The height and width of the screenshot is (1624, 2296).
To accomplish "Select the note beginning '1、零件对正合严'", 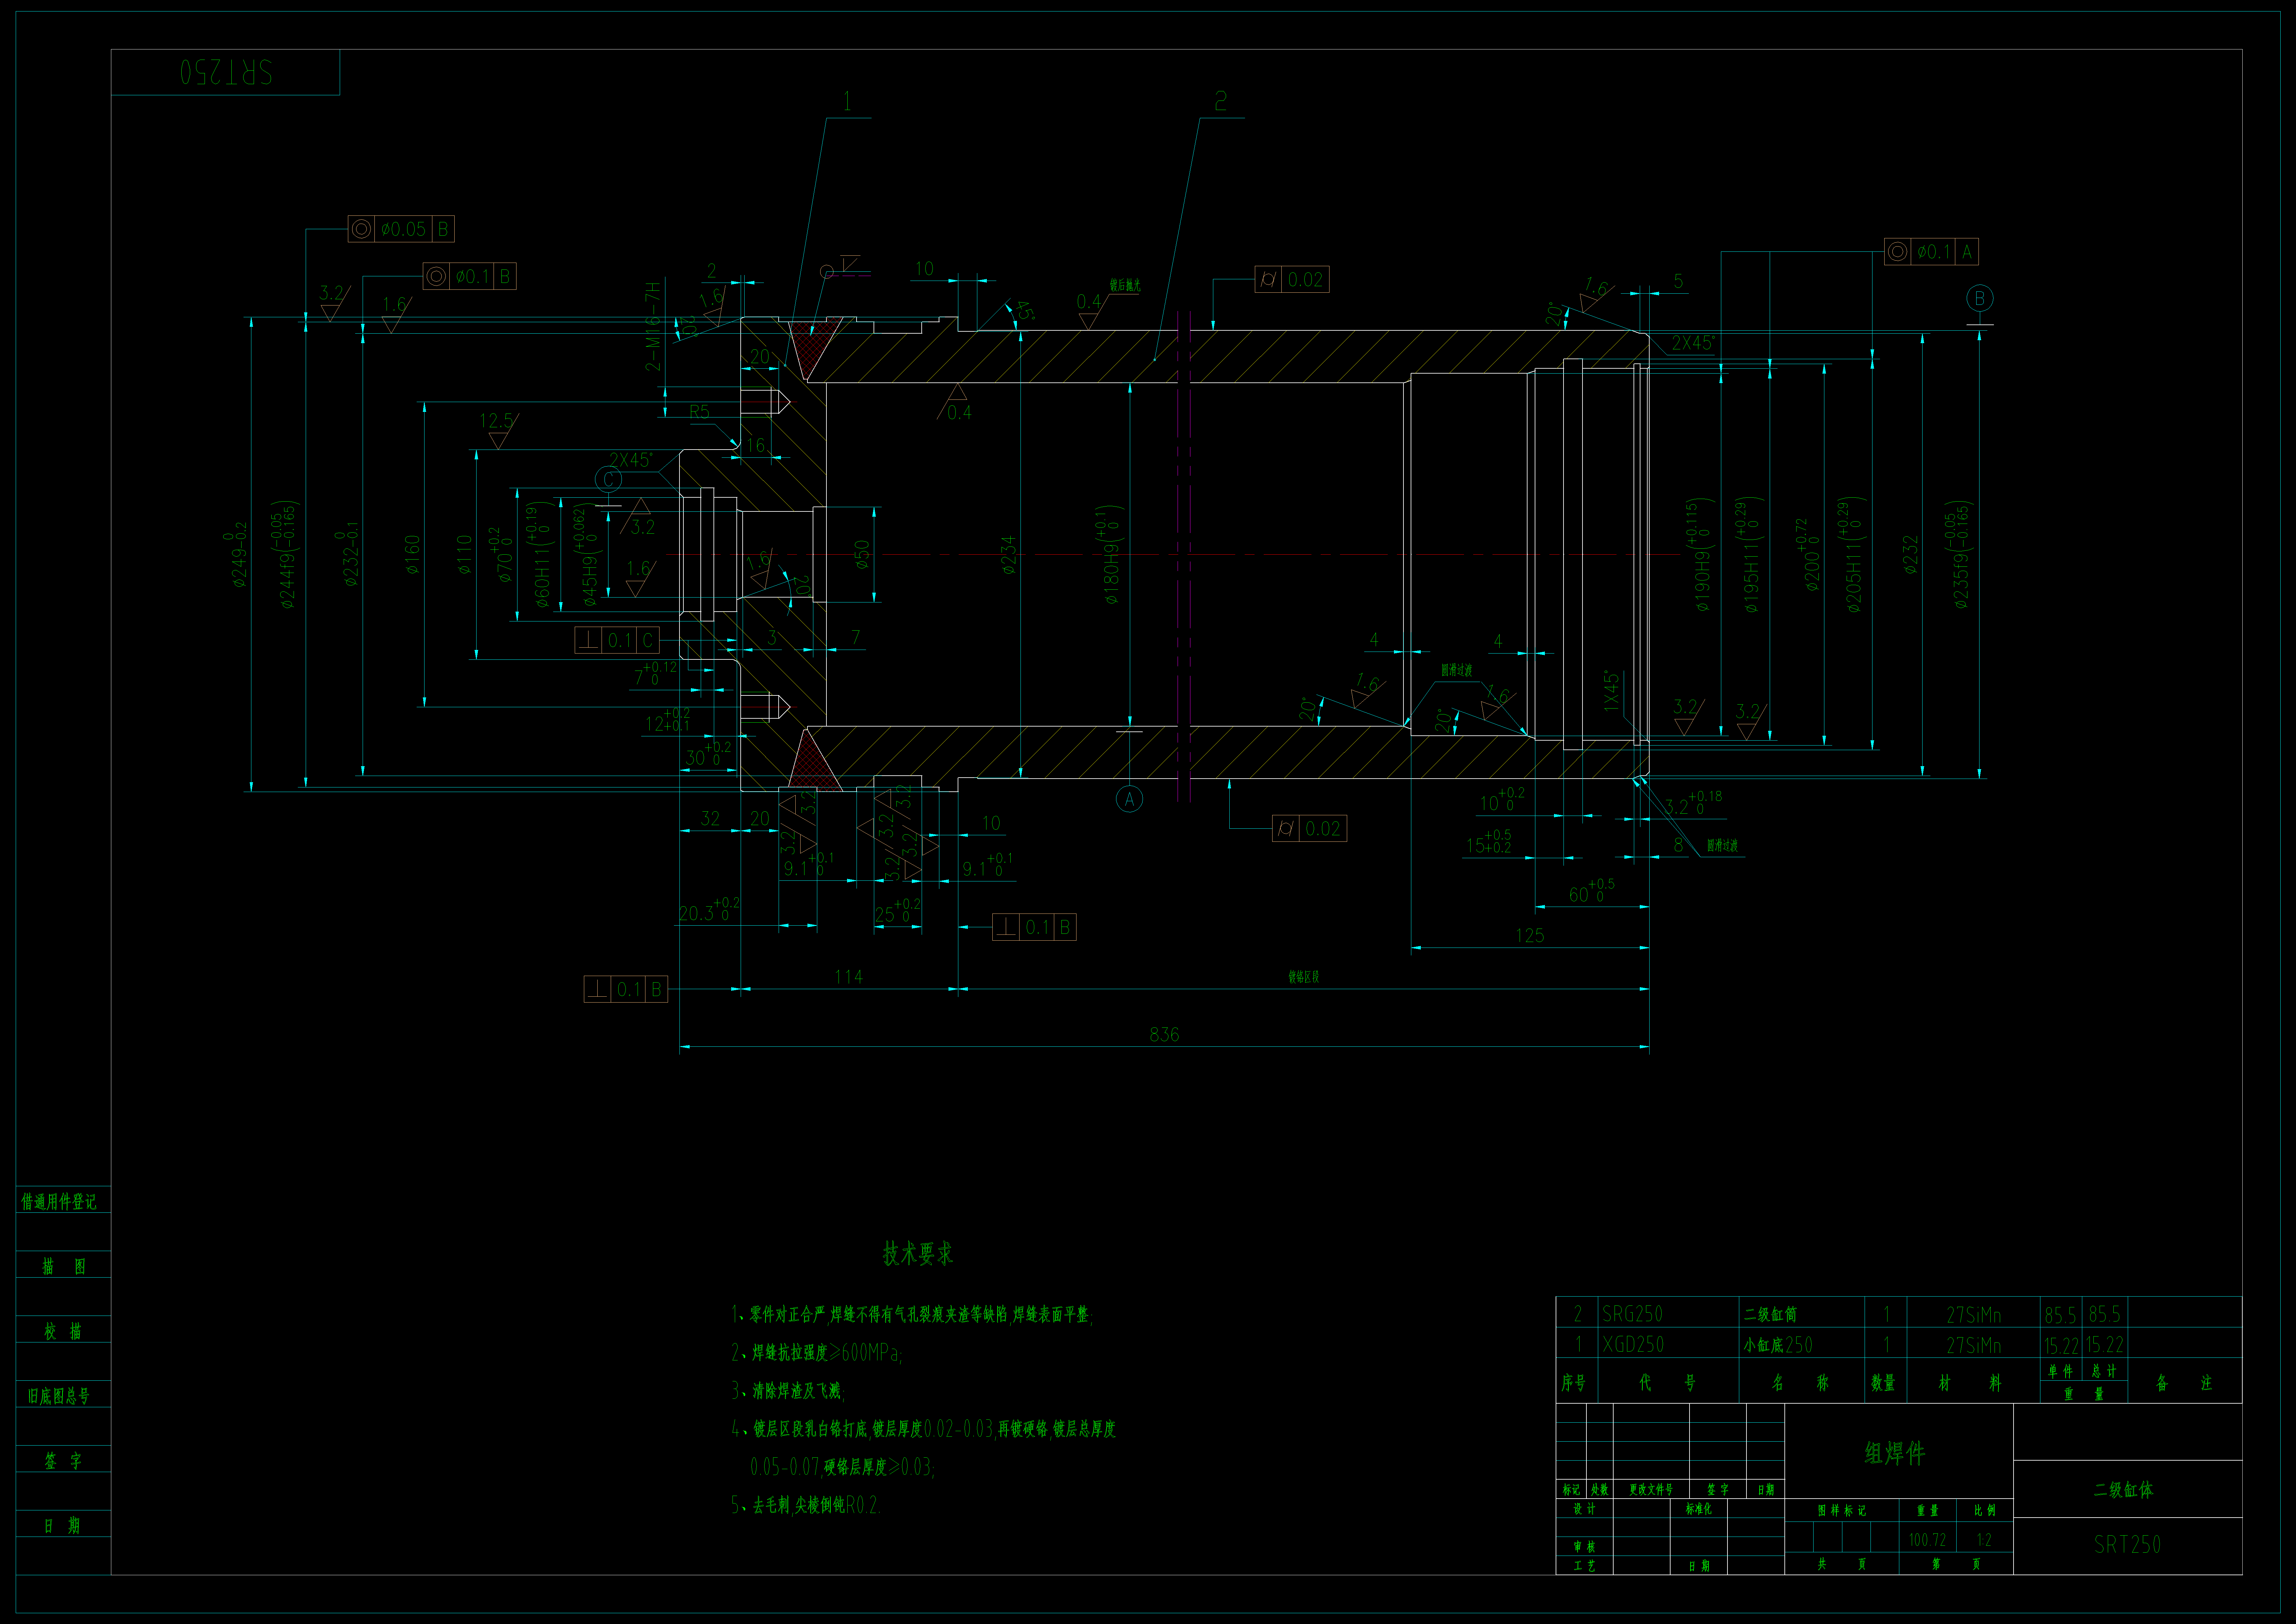I will (x=912, y=1315).
